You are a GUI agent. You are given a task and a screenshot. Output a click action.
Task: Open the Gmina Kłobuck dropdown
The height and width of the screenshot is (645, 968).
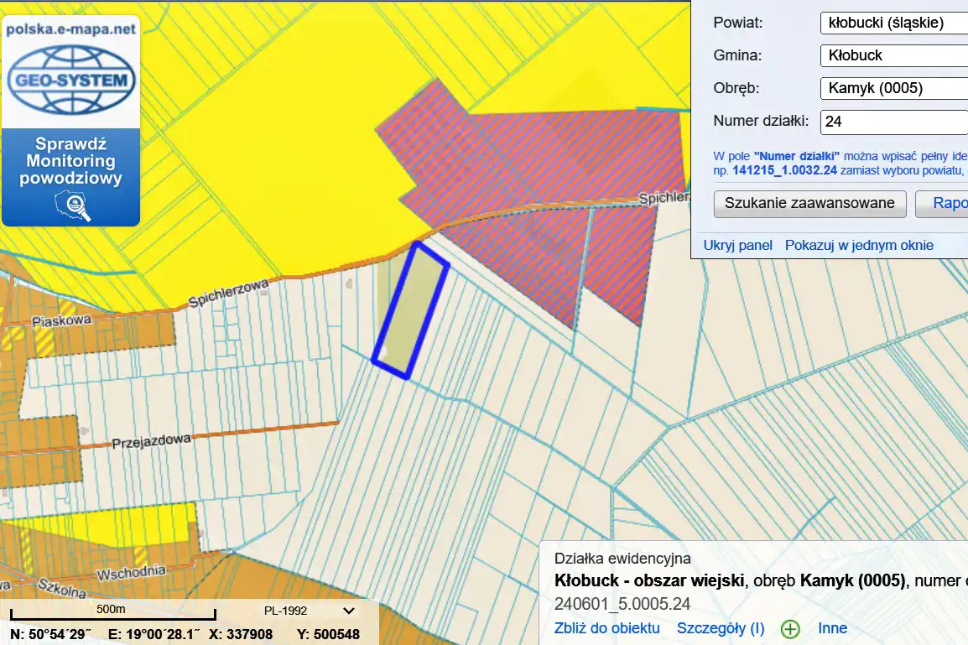point(893,55)
